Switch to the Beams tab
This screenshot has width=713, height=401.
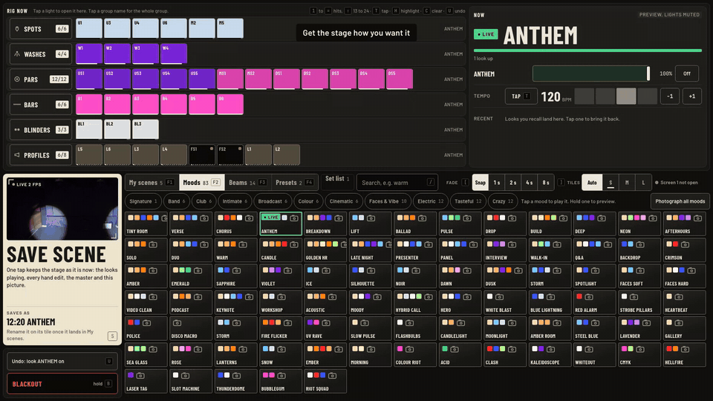tap(248, 183)
